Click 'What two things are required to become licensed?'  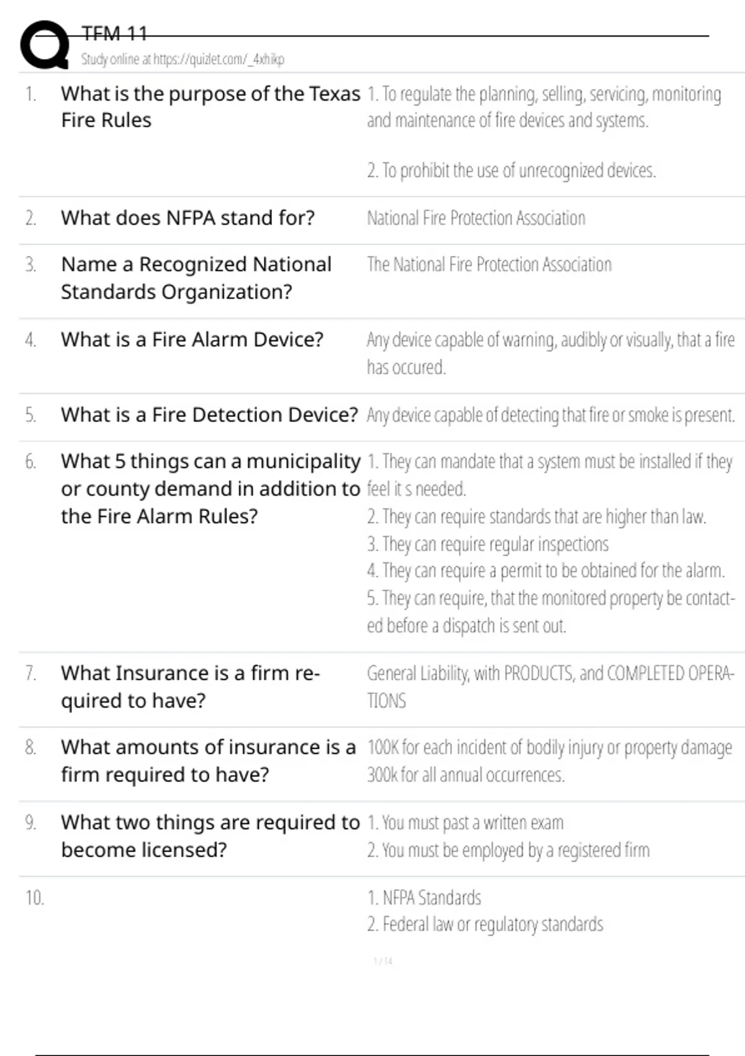(210, 836)
